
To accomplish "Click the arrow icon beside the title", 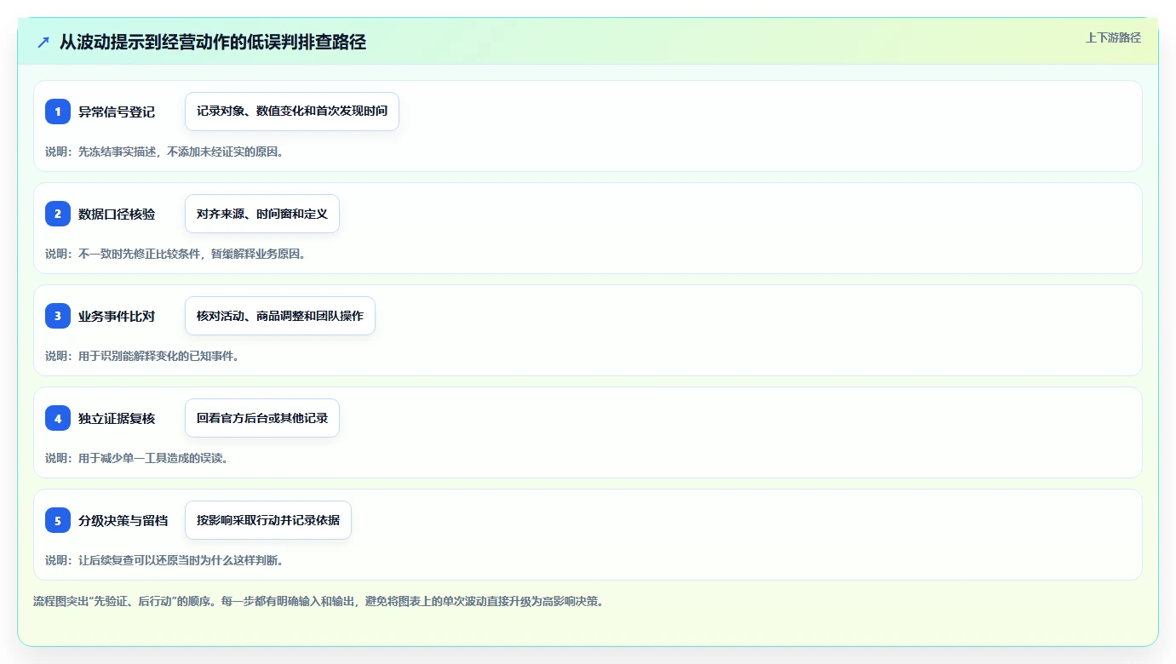I will pos(43,42).
